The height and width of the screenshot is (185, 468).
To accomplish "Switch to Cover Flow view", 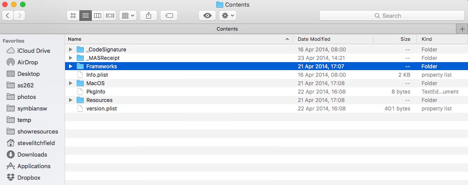I will pyautogui.click(x=110, y=16).
